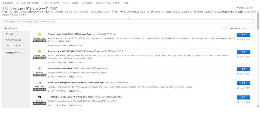Click 選択 button for Red Hat Enterprise Linux 7.6
The height and width of the screenshot is (116, 261).
point(243,97)
